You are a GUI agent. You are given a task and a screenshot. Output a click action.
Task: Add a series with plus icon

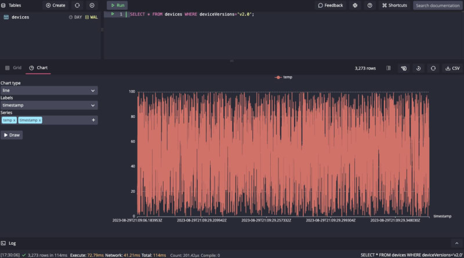93,120
